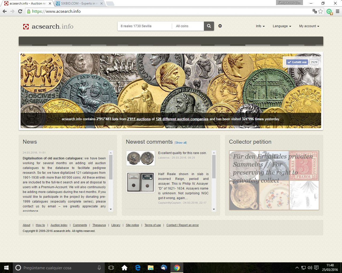This screenshot has width=342, height=273.
Task: Click the taskbar clock showing 11:48
Action: pos(330,268)
